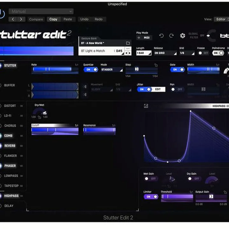Enable the Freeze switch
This screenshot has height=229, width=229.
pyautogui.click(x=203, y=53)
